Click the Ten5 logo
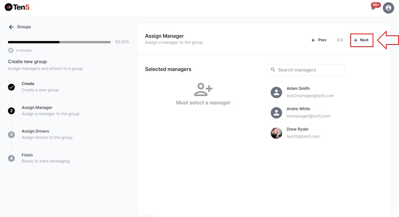Screen dimensions: 399x217 tap(17, 7)
